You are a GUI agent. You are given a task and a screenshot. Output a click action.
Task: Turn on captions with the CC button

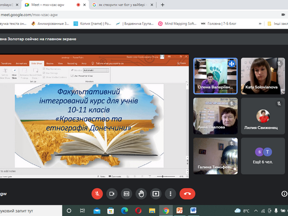[x=126, y=194]
